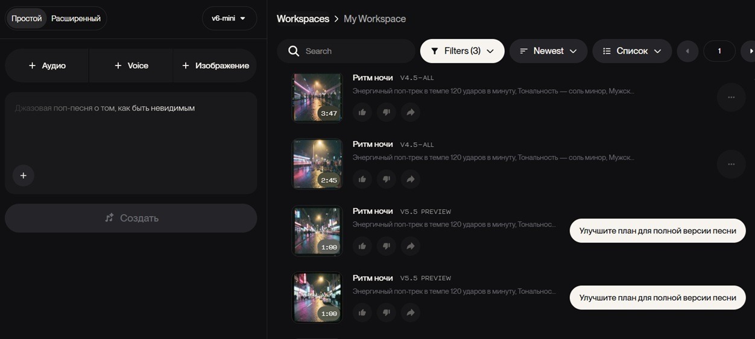Like the 2:45 Ритм ночи track
The image size is (755, 339).
pos(362,179)
